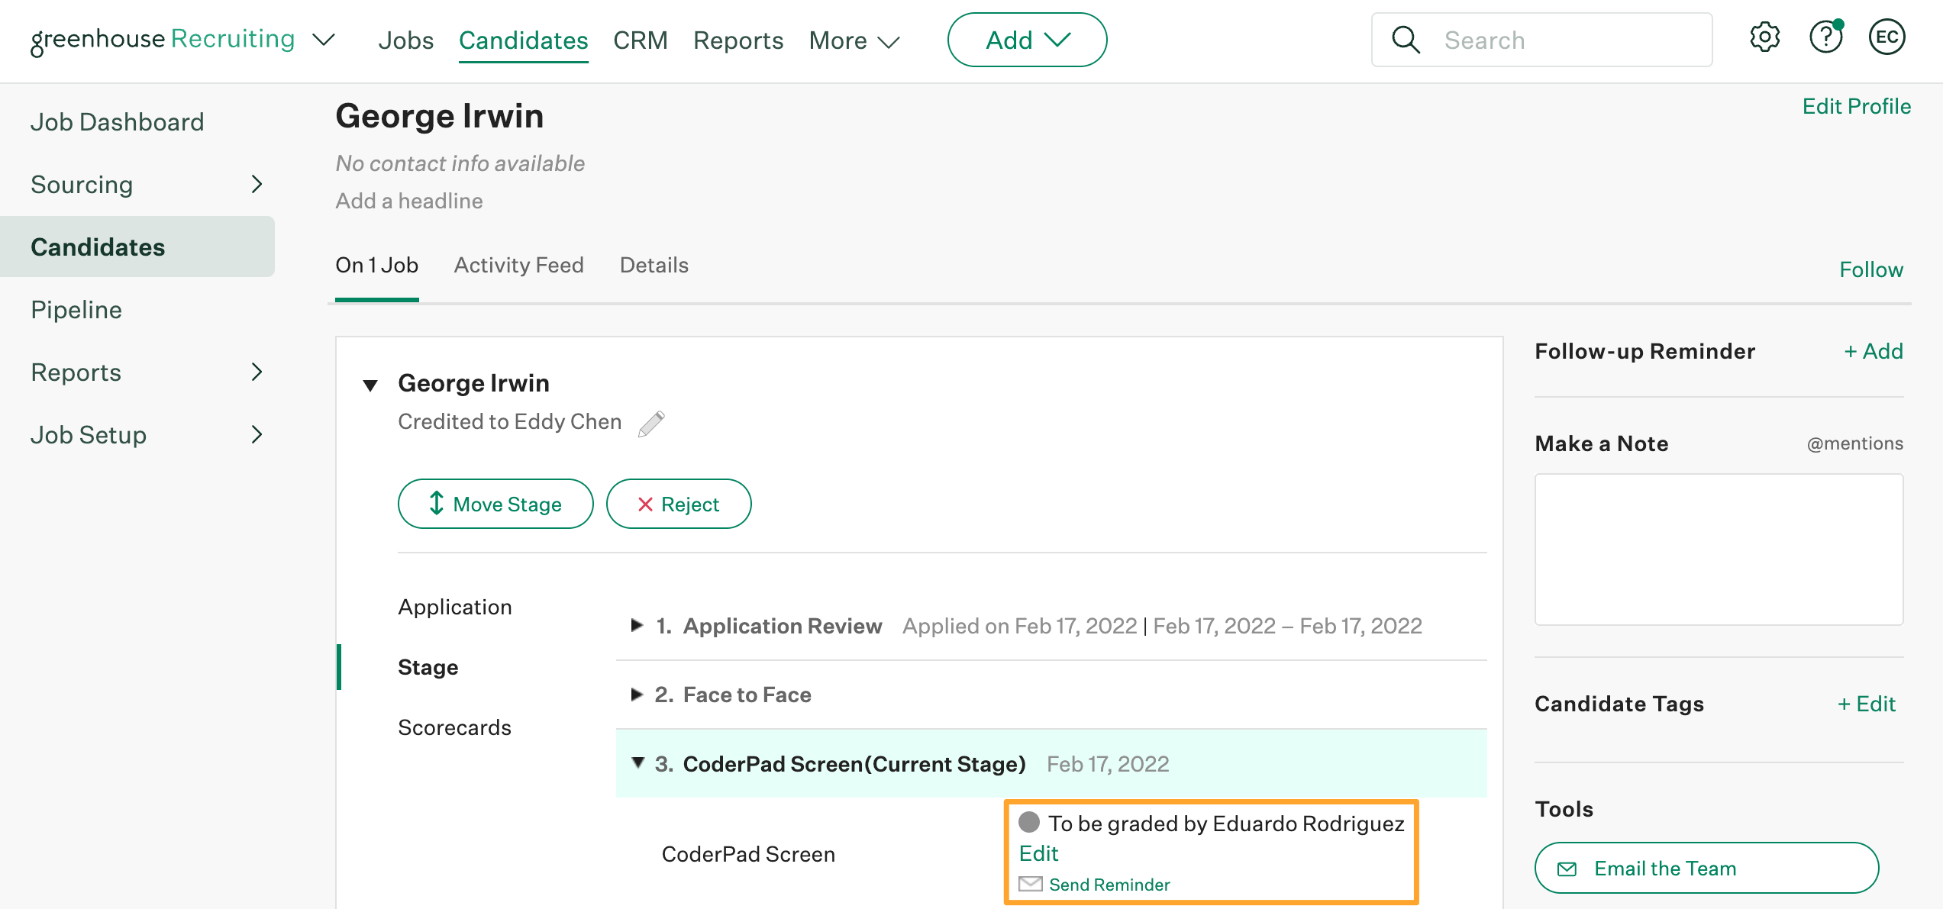The height and width of the screenshot is (909, 1943).
Task: Click the help question mark icon
Action: [1825, 38]
